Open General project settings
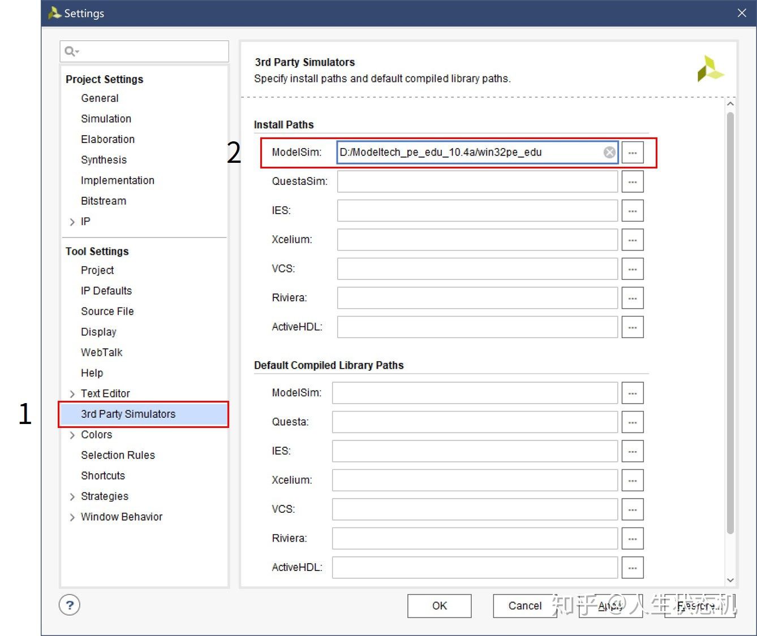Image resolution: width=757 pixels, height=636 pixels. click(x=100, y=98)
